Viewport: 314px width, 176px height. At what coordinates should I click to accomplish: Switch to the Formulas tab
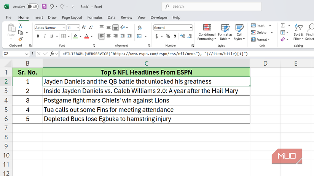pyautogui.click(x=95, y=17)
